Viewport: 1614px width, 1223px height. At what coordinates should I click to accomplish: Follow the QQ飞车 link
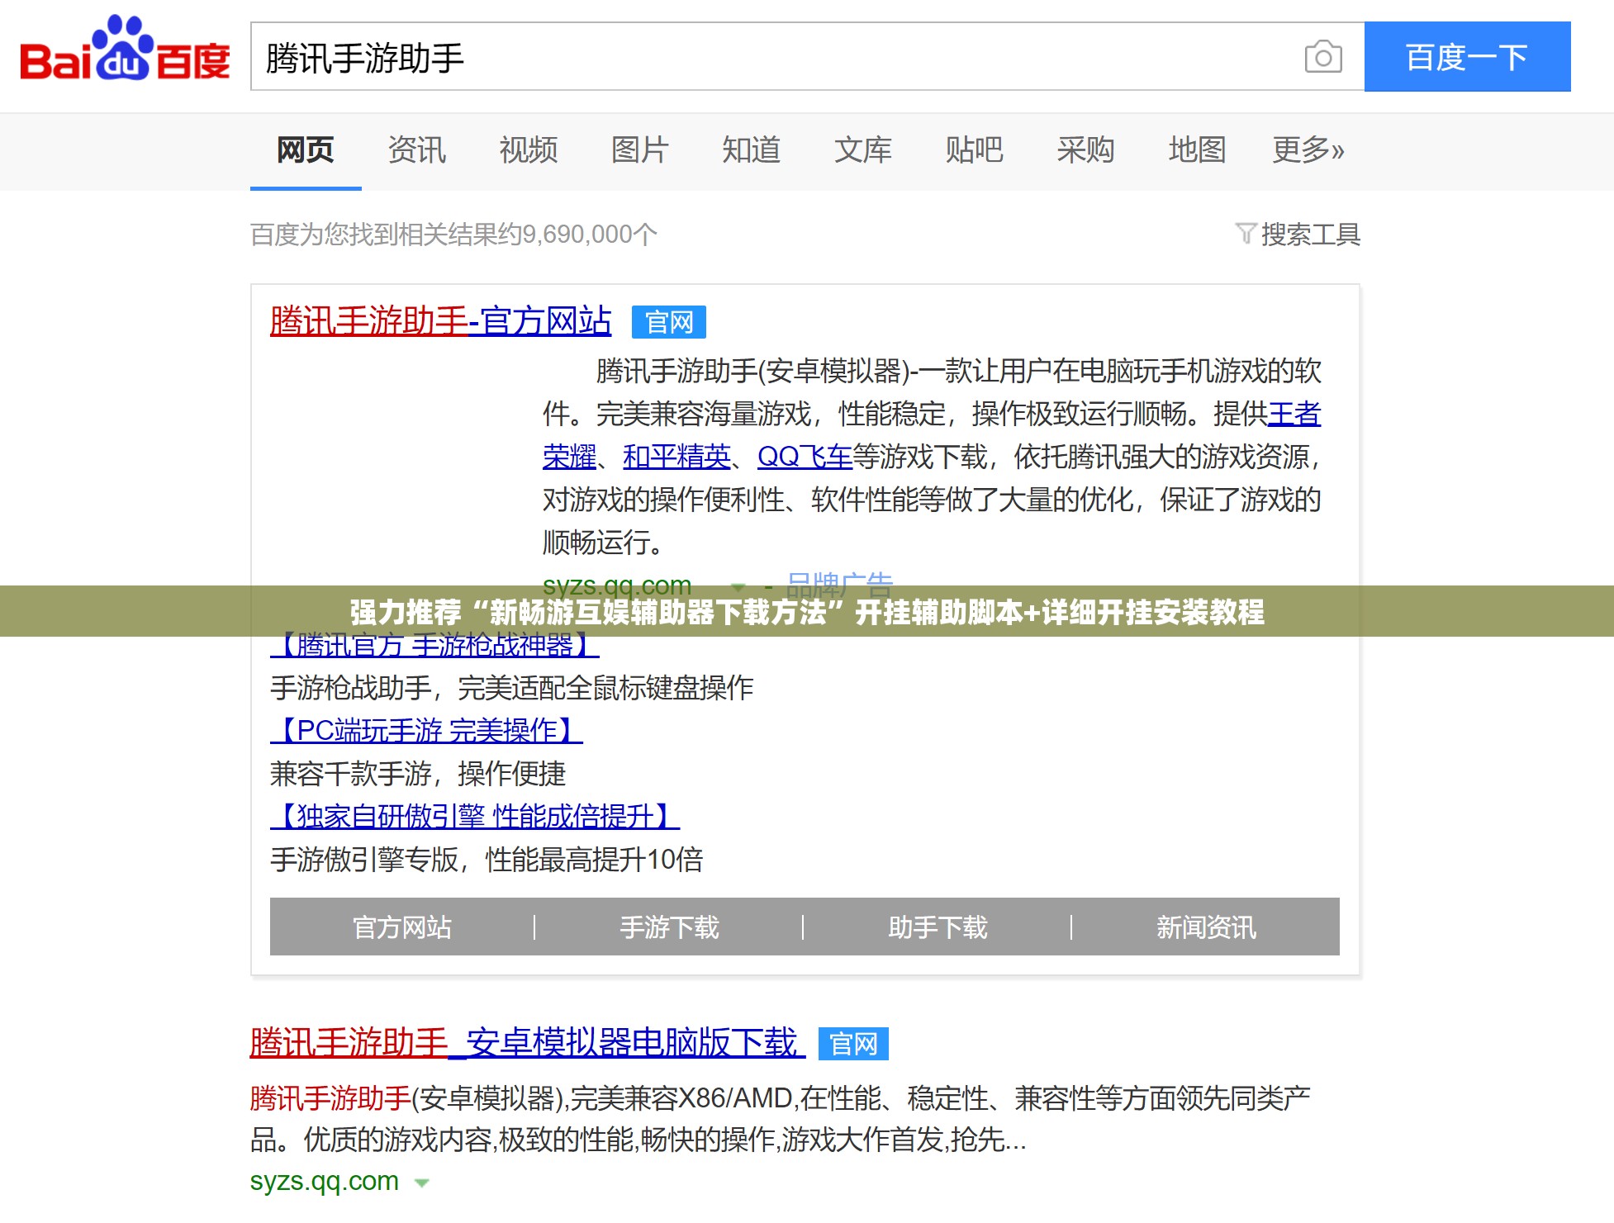click(805, 457)
